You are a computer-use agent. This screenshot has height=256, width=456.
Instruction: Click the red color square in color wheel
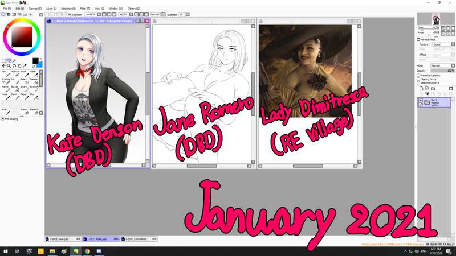(21, 38)
